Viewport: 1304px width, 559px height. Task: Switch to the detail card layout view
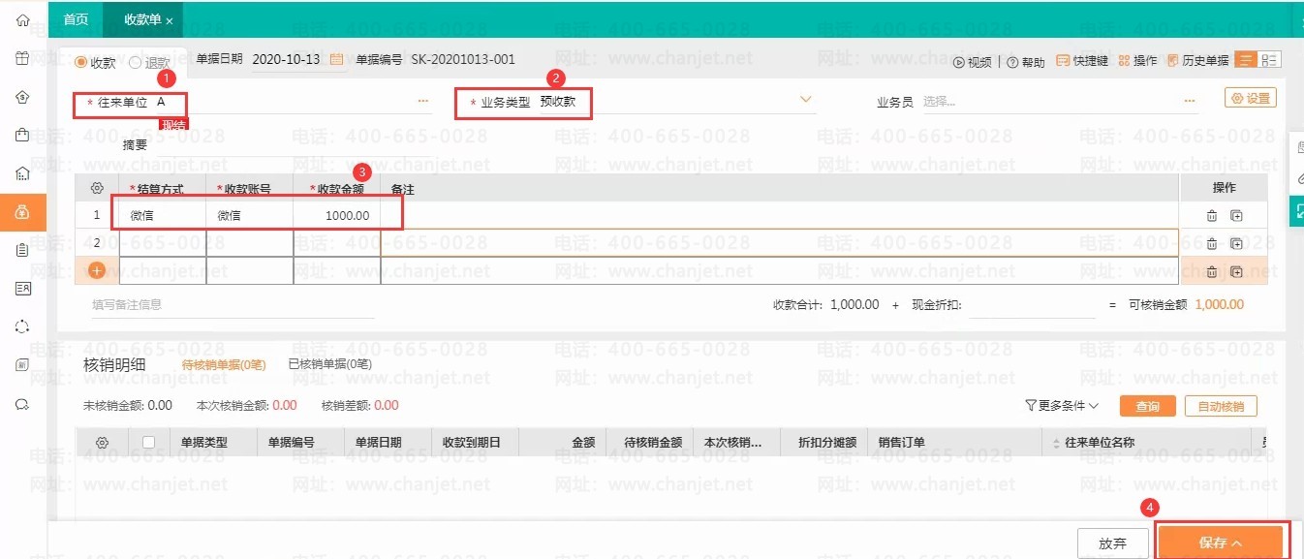(1269, 60)
